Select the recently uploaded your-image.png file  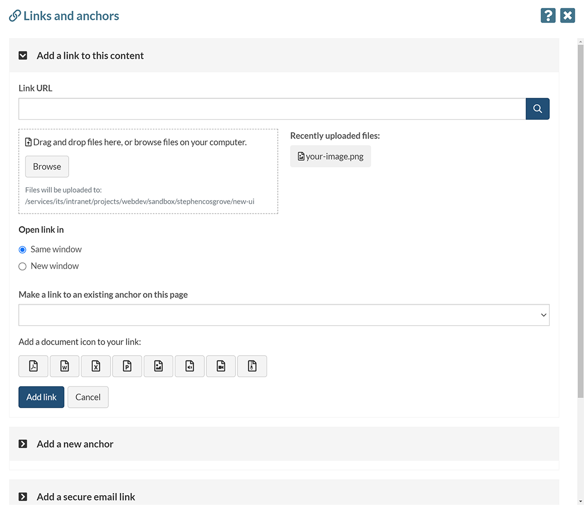[330, 156]
